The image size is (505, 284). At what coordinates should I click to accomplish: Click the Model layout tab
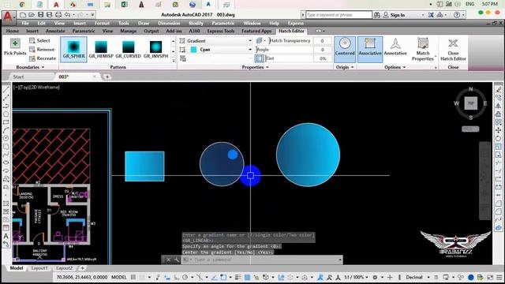[16, 268]
